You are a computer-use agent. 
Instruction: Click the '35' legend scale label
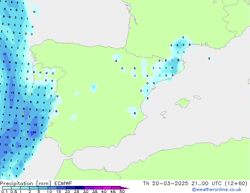(95, 191)
